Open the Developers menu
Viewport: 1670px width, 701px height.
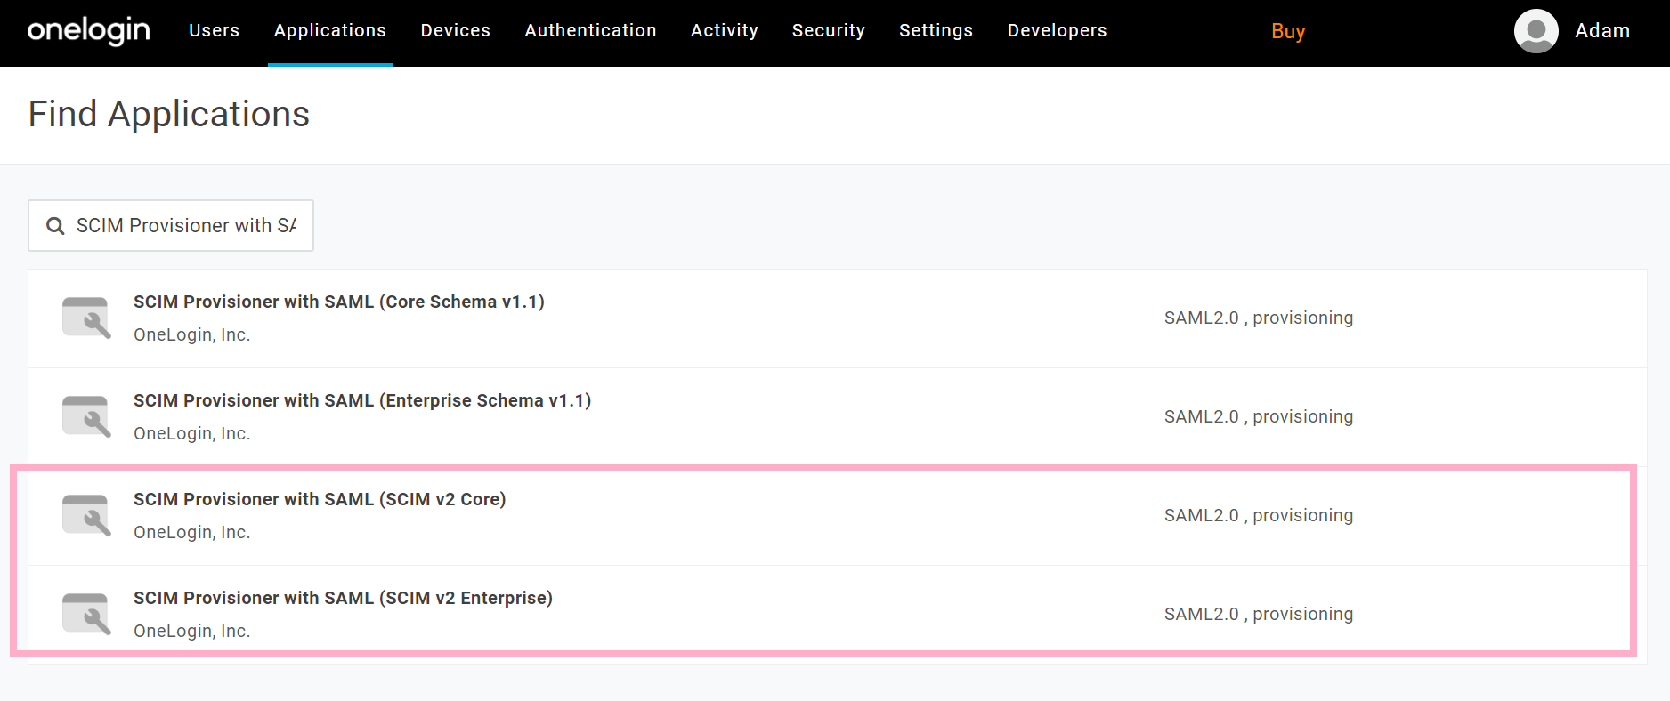[x=1057, y=30]
